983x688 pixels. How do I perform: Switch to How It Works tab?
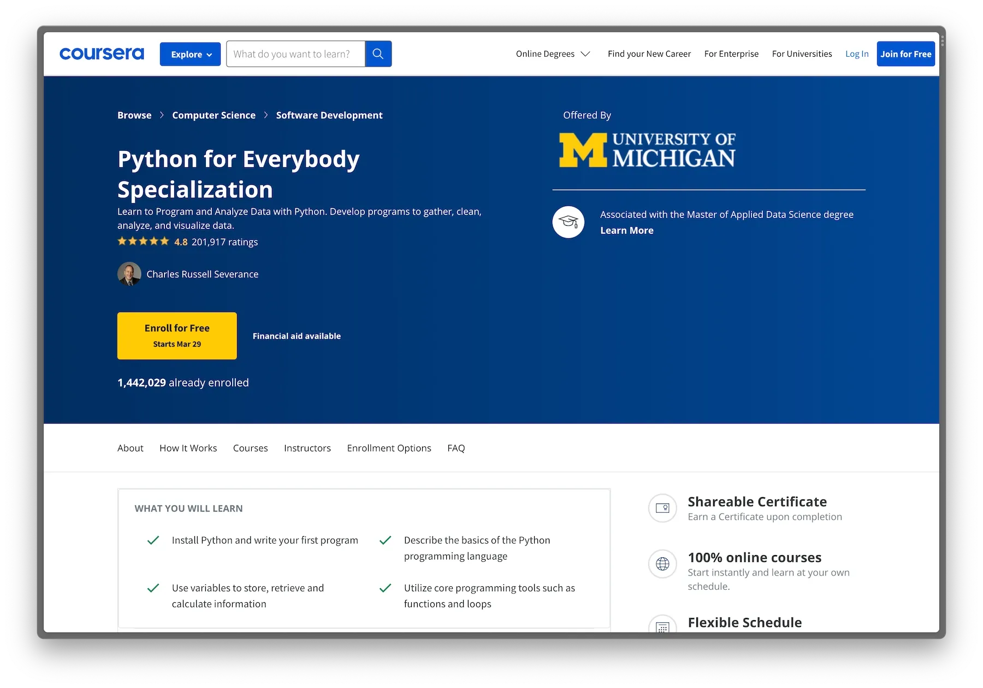[x=188, y=448]
